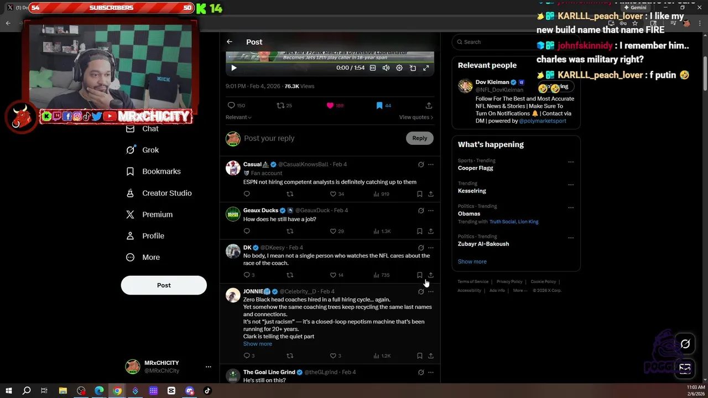
Task: Go back using the arrow beside Post
Action: coord(230,42)
